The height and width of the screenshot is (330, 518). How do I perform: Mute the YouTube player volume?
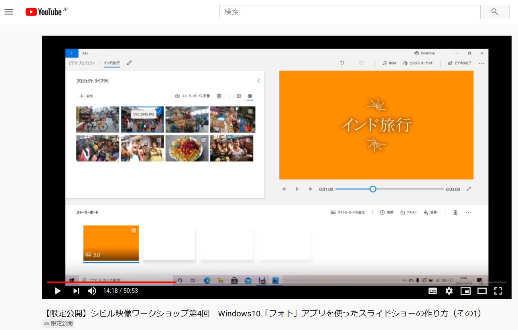point(92,291)
